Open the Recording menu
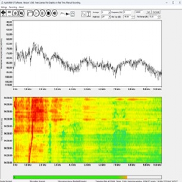This screenshot has width=182, height=182. (13, 6)
